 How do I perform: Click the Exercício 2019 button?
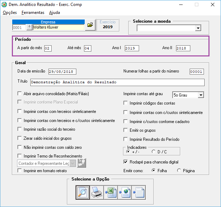[108, 25]
